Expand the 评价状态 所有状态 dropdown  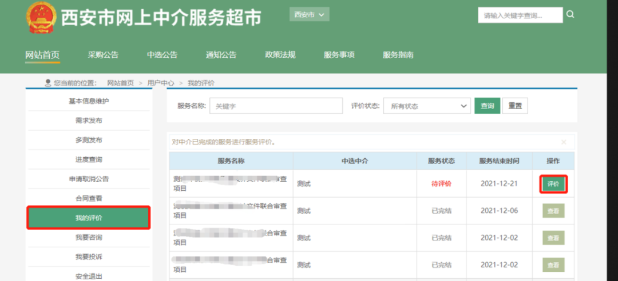(x=427, y=106)
